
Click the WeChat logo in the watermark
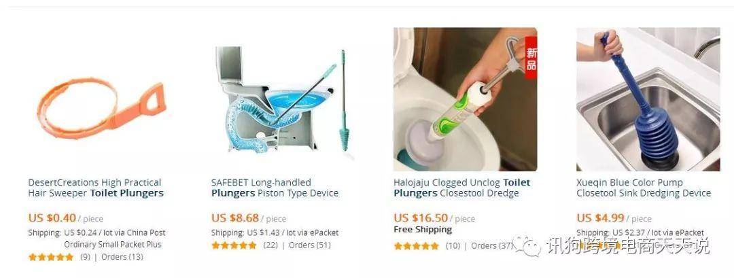(527, 245)
